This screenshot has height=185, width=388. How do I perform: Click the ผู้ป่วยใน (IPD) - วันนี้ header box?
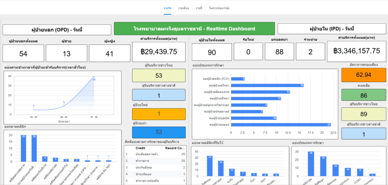(x=329, y=29)
